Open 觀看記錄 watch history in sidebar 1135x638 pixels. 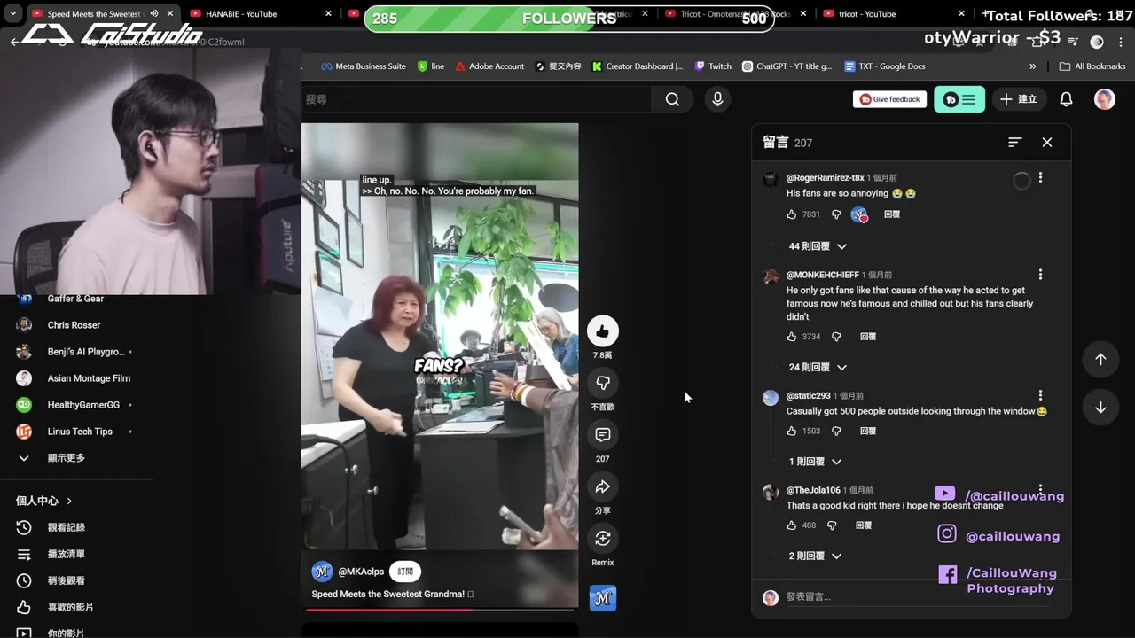coord(67,527)
